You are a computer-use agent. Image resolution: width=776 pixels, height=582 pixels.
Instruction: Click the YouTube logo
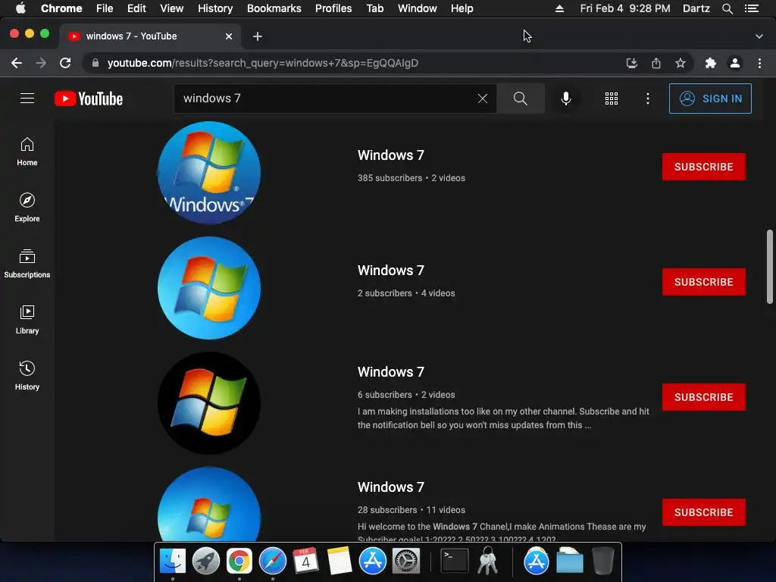(89, 99)
